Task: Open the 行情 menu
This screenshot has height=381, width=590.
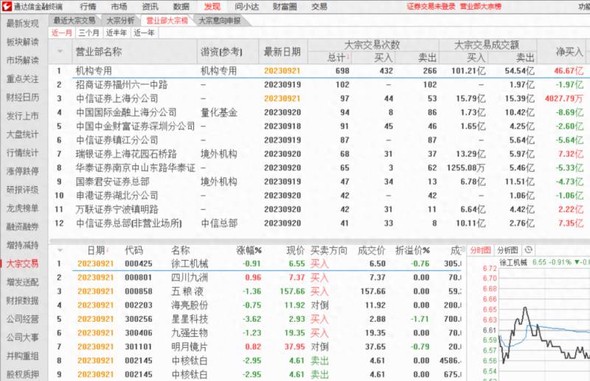Action: click(x=88, y=7)
